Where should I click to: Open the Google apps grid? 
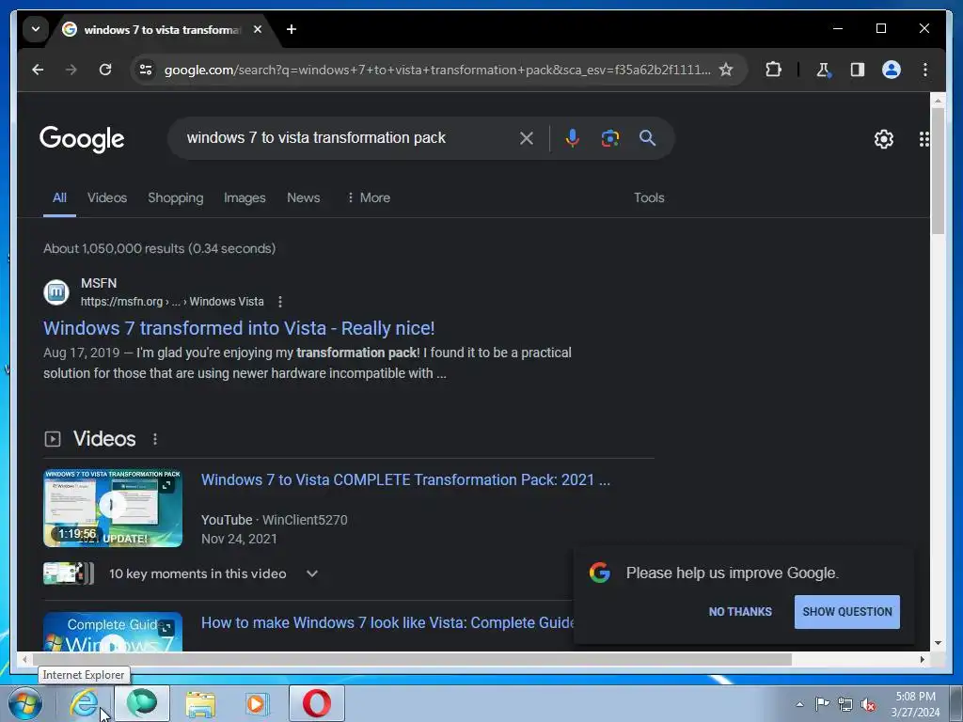(x=924, y=139)
